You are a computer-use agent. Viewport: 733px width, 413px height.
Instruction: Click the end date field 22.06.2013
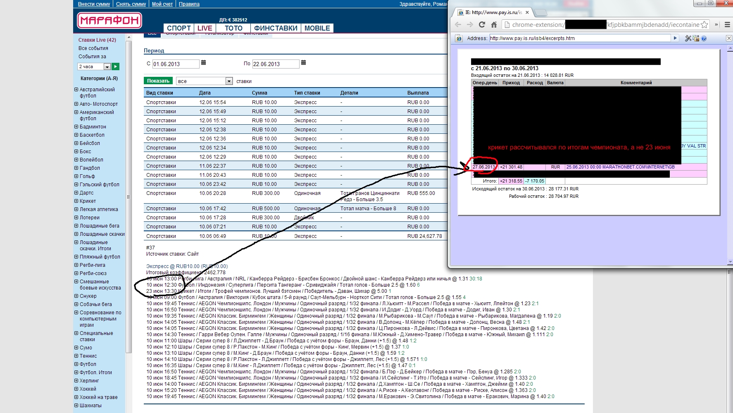[276, 64]
